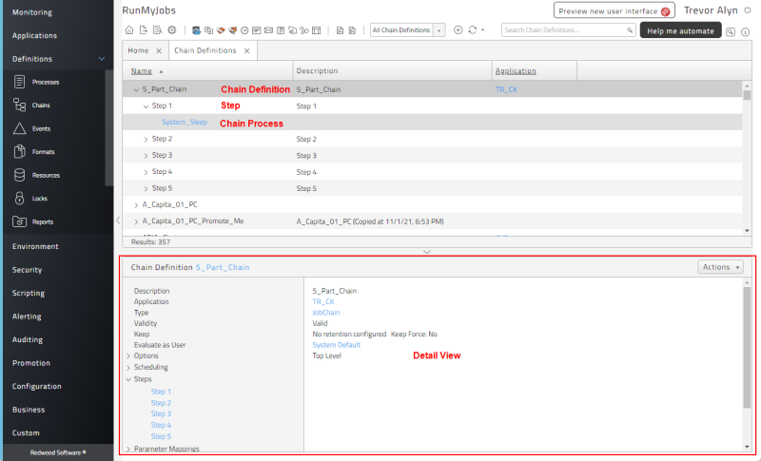Screen dimensions: 761x461
Task: Click the circled plus add icon
Action: [459, 30]
